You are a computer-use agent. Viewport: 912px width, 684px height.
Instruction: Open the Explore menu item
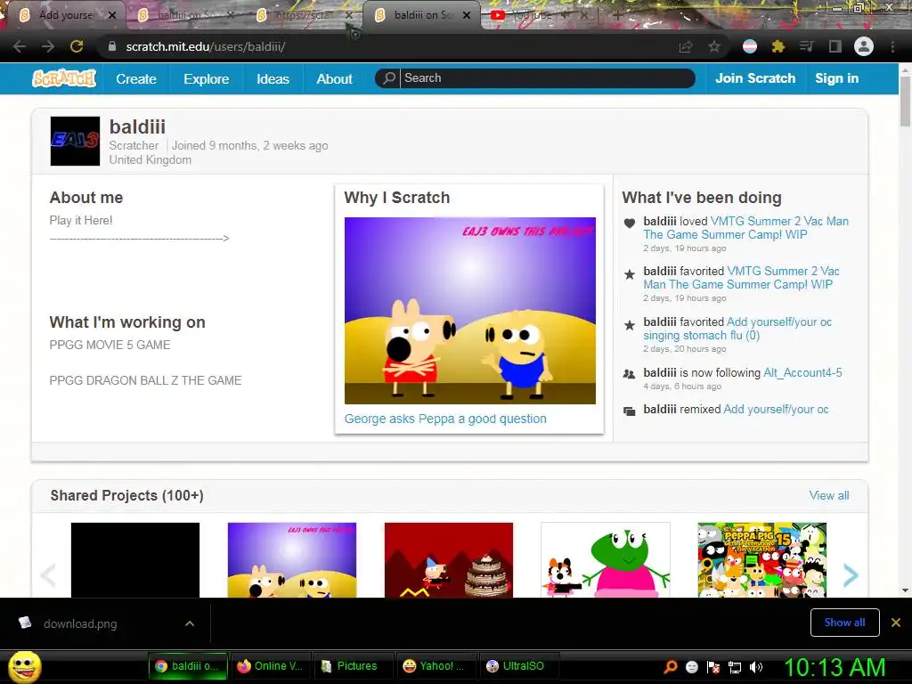[x=207, y=78]
